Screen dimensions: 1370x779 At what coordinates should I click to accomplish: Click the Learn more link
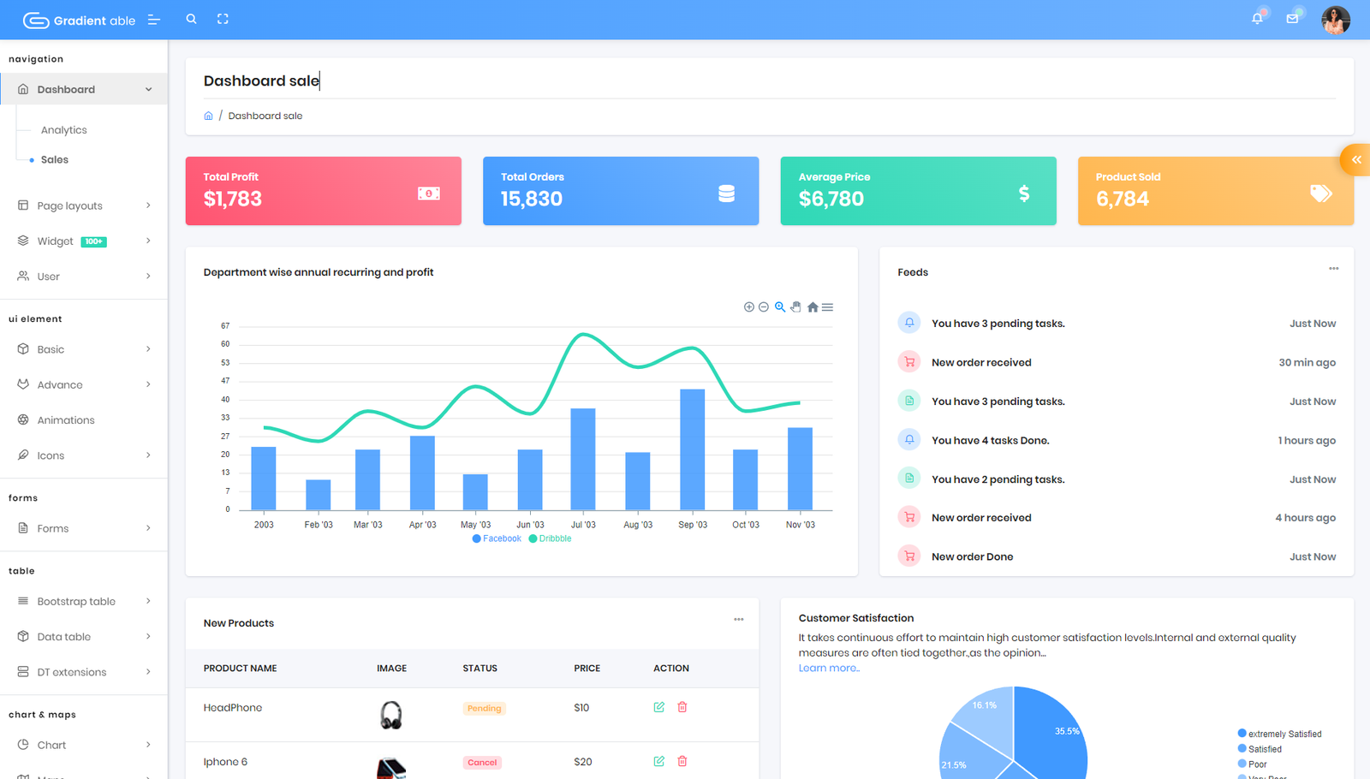click(x=829, y=668)
